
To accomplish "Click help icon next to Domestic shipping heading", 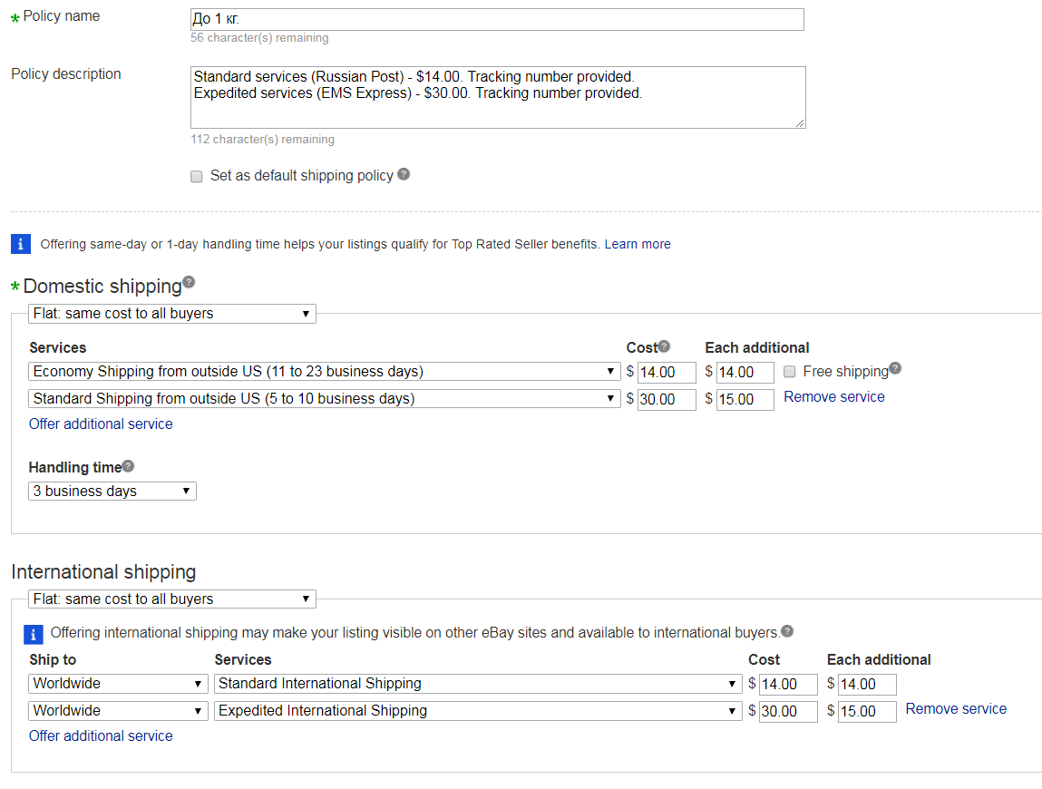I will coord(189,282).
